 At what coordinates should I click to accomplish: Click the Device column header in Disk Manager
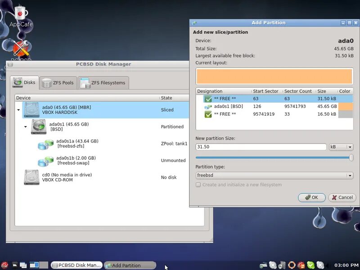[x=87, y=98]
